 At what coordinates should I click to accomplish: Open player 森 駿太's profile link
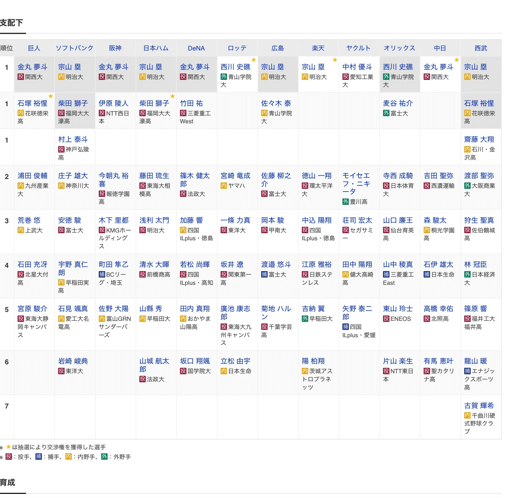pyautogui.click(x=435, y=220)
